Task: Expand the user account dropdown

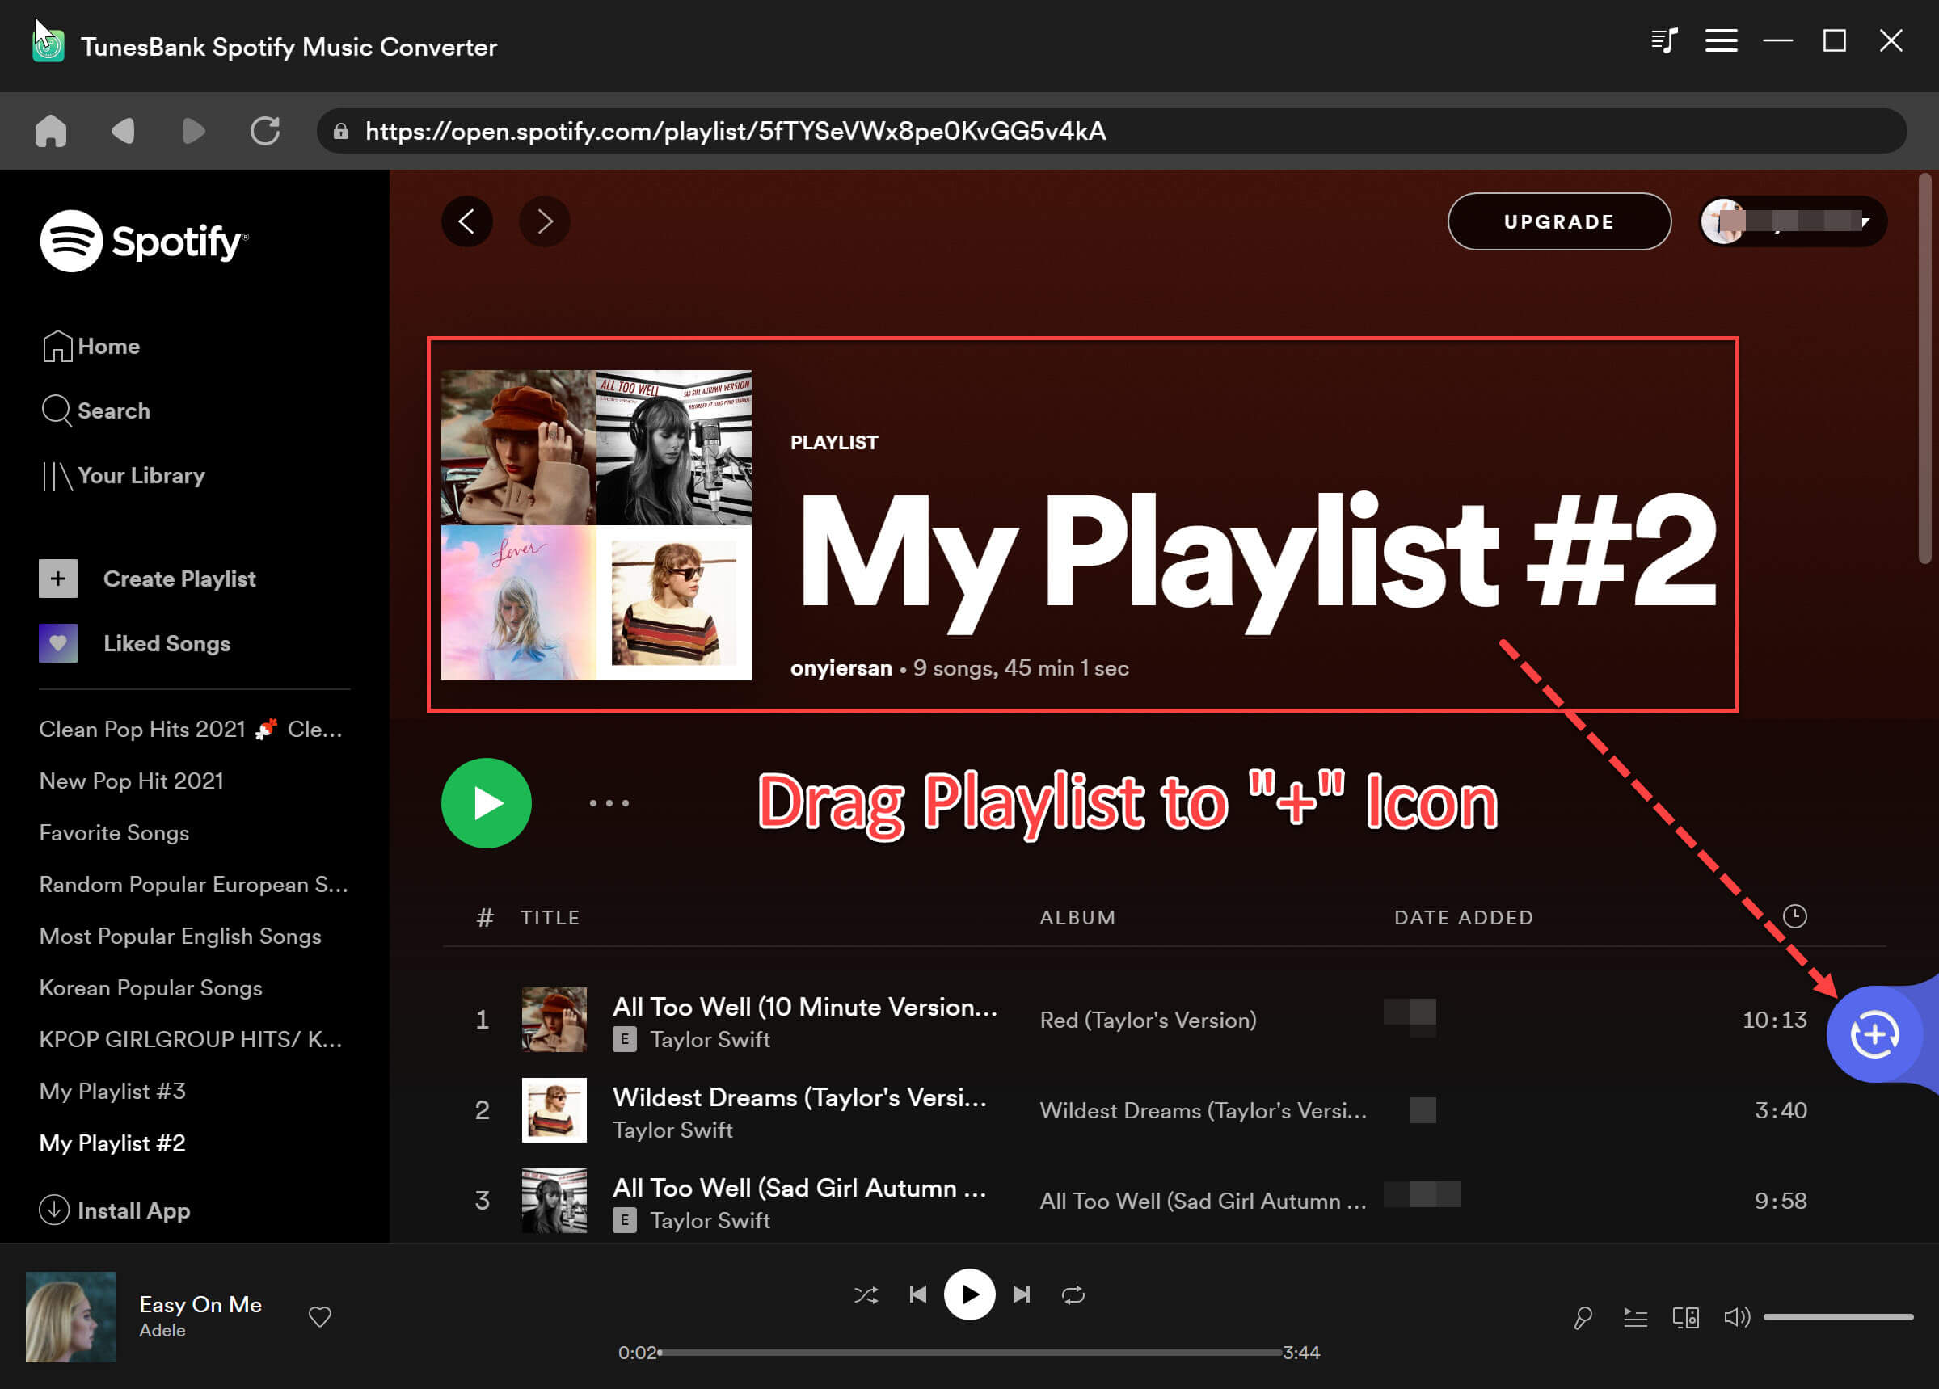Action: (1793, 221)
